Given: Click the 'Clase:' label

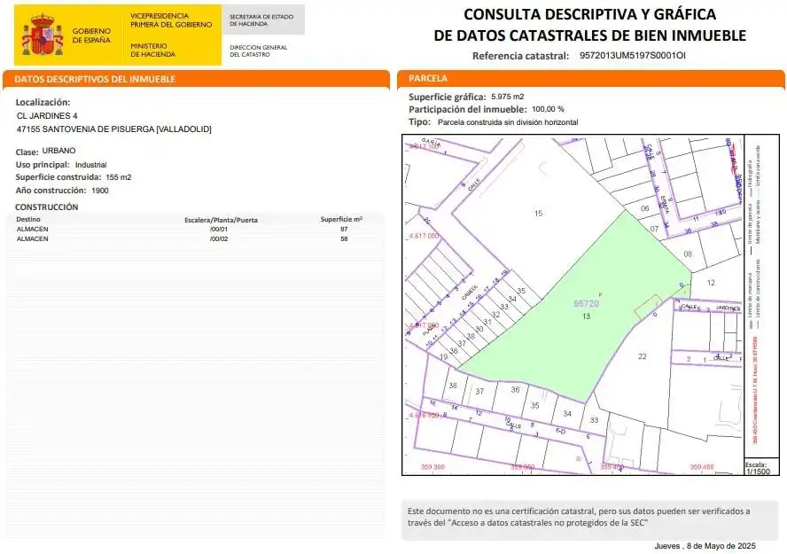Looking at the screenshot, I should click(27, 152).
